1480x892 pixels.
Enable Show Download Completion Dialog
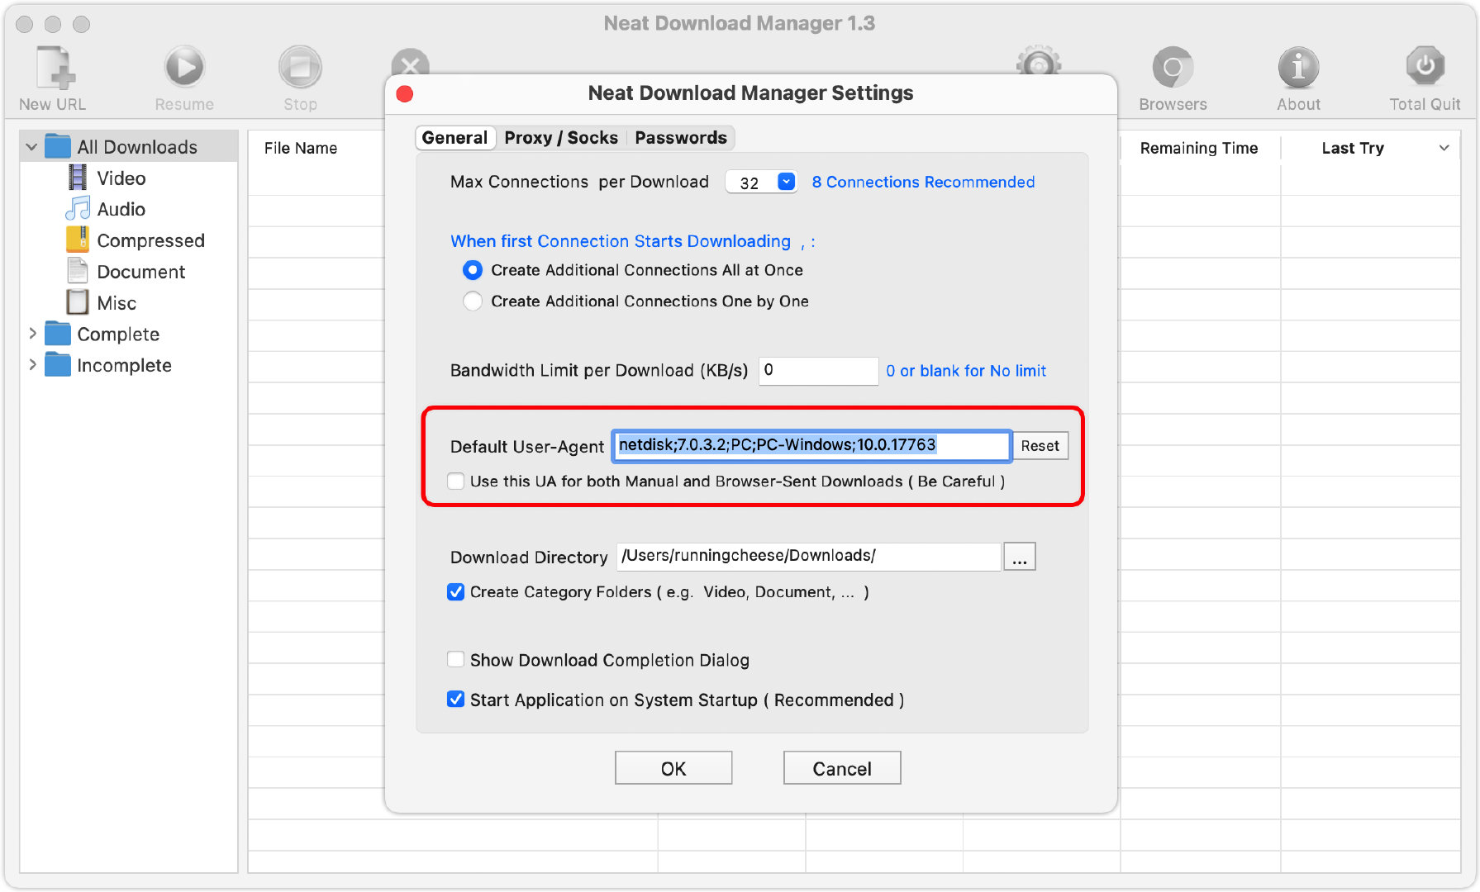(455, 659)
